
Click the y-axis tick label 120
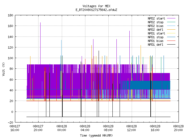(10, 47)
